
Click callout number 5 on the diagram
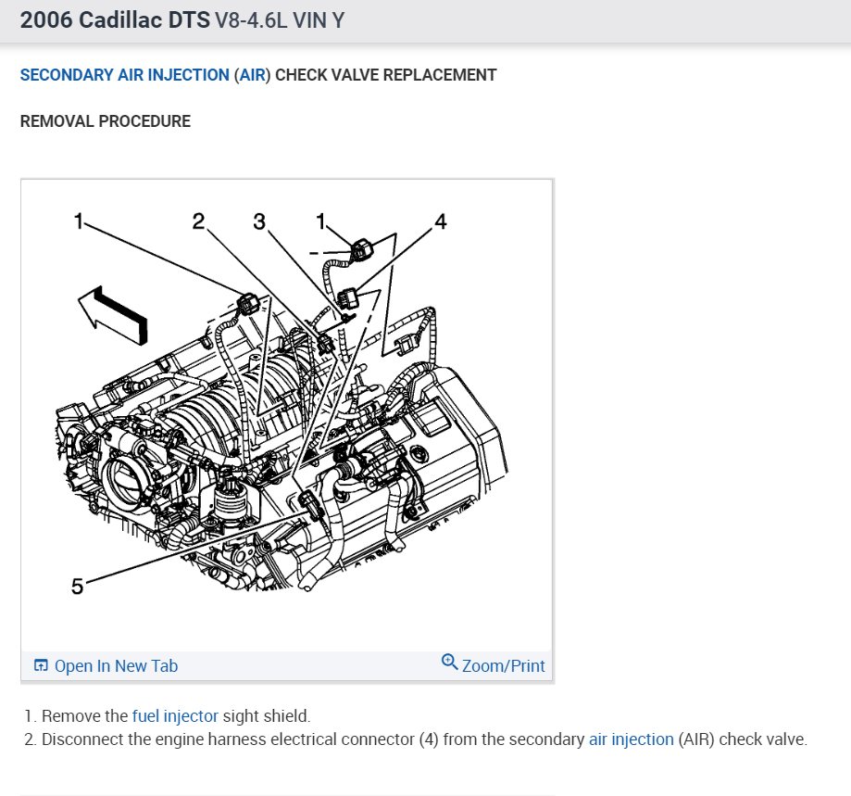(x=77, y=587)
